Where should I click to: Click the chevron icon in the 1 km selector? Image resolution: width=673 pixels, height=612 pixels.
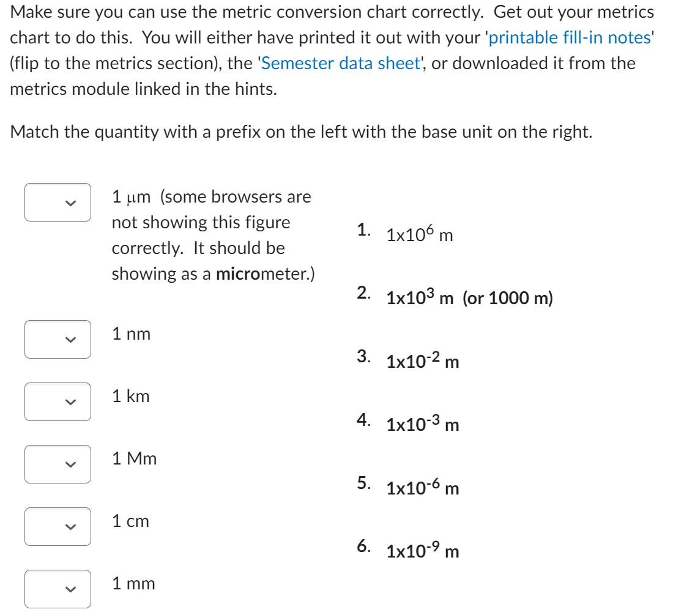69,401
